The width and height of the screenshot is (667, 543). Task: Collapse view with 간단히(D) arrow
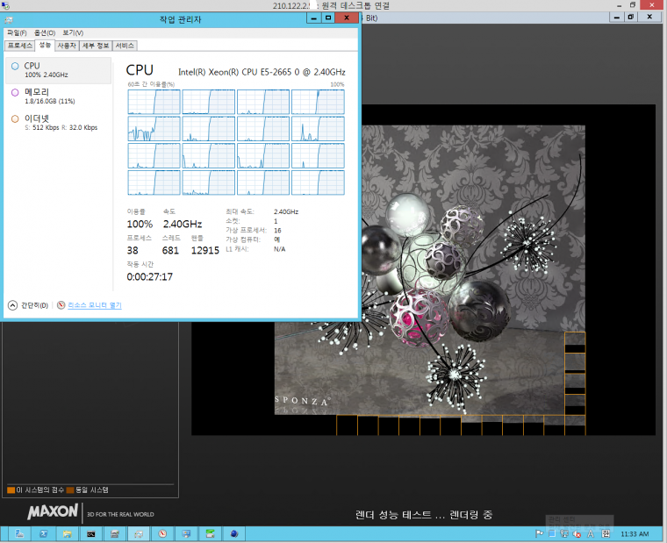13,305
